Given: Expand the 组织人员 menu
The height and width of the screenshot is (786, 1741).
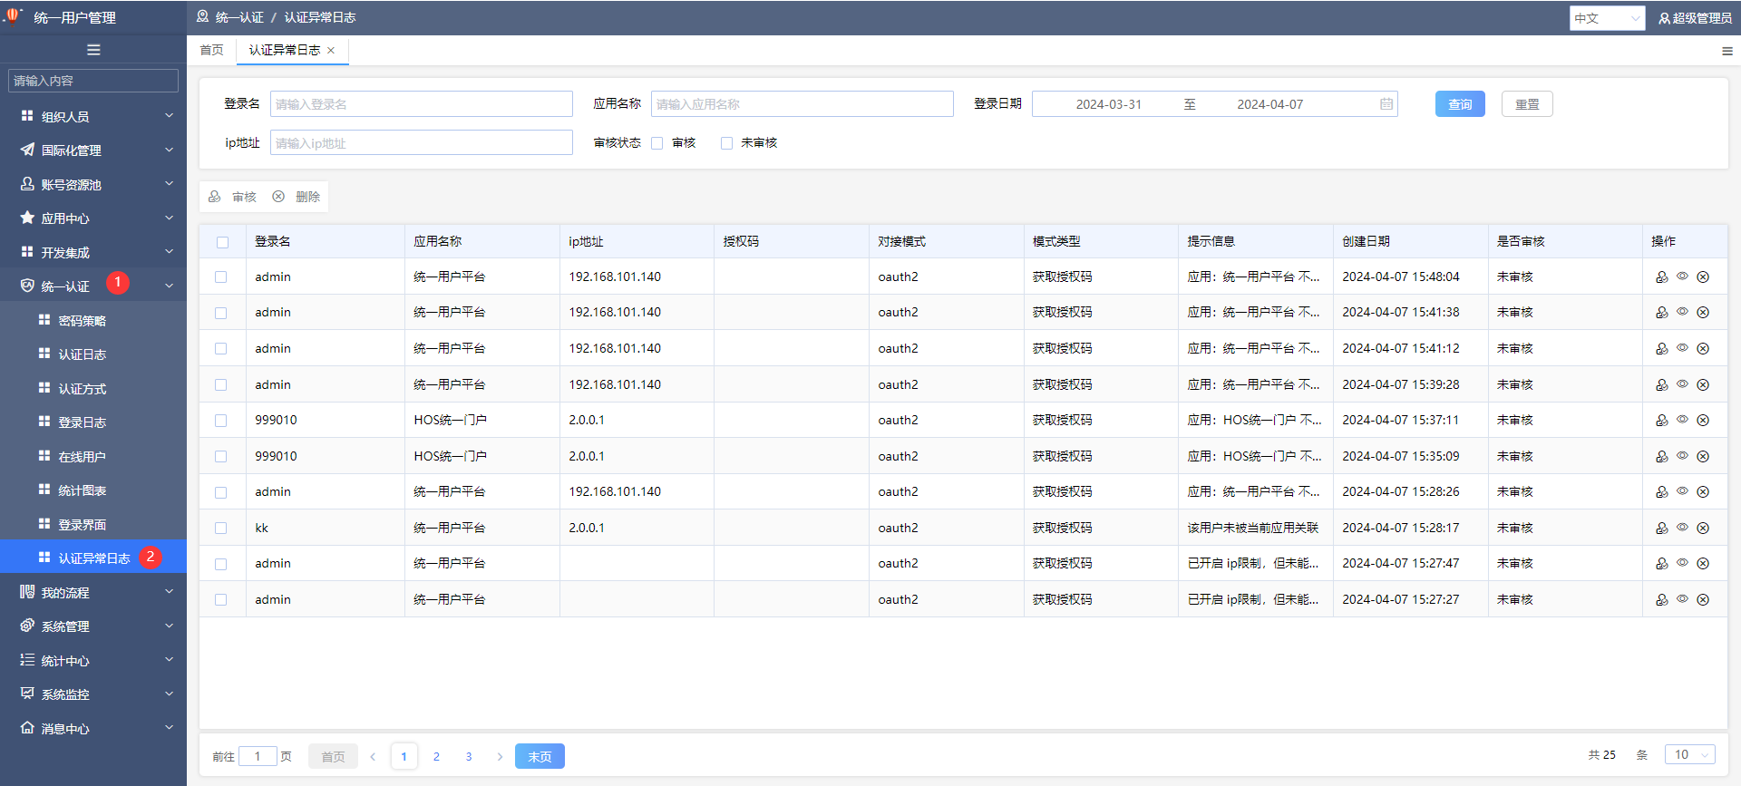Looking at the screenshot, I should point(93,116).
